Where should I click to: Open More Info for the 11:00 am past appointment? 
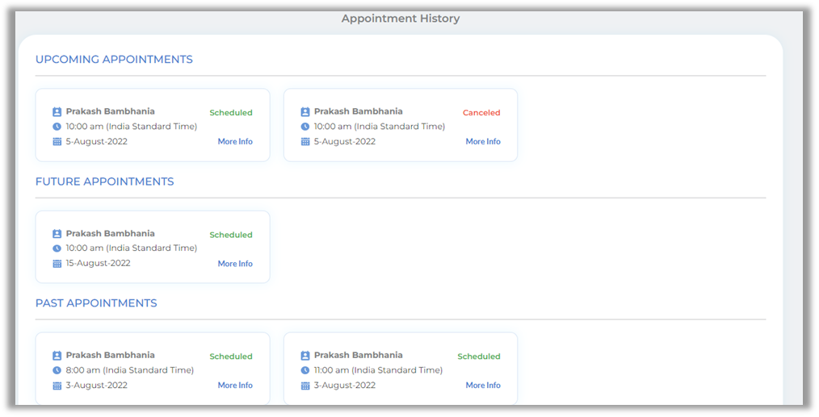pos(482,386)
